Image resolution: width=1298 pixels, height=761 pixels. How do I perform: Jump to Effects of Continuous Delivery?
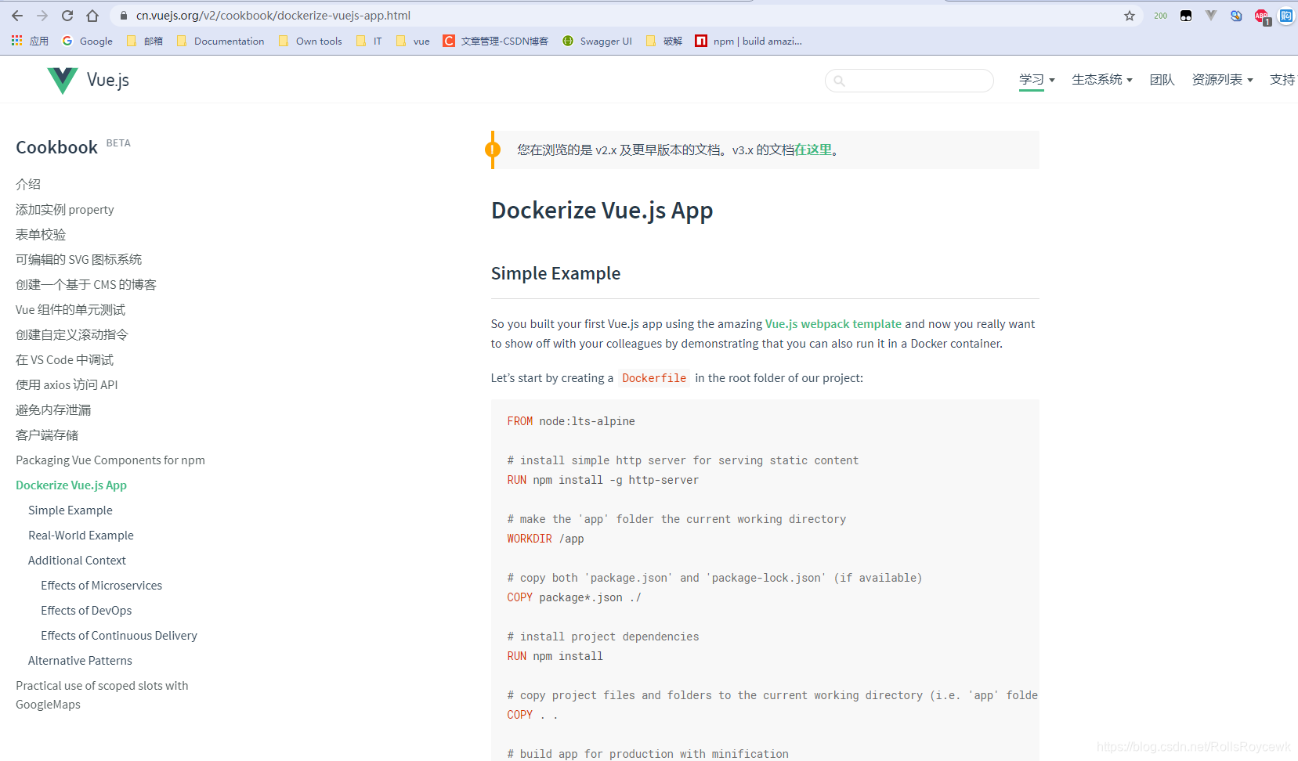[119, 635]
